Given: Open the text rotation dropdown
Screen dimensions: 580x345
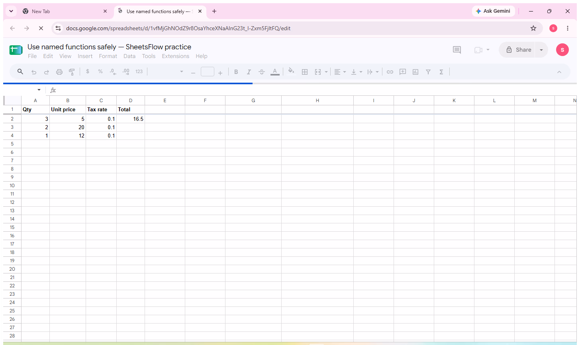Looking at the screenshot, I should point(373,72).
